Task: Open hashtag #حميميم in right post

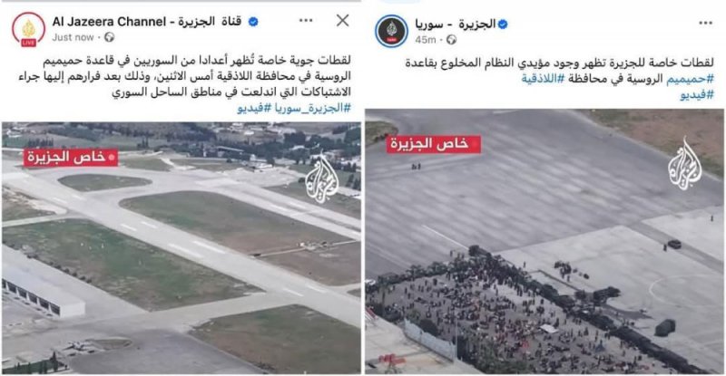Action: [690, 79]
